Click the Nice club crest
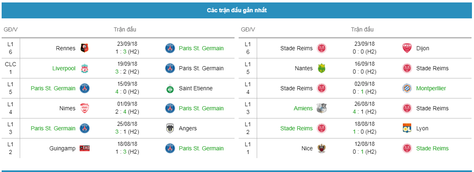 tap(322, 148)
